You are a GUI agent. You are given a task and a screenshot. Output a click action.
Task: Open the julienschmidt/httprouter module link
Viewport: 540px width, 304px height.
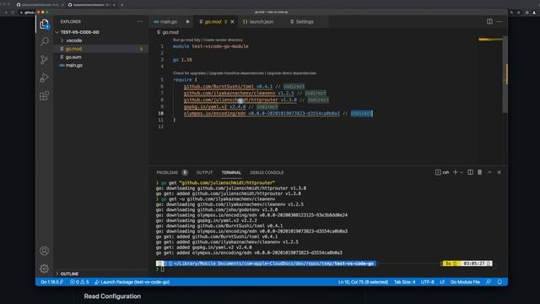[230, 100]
